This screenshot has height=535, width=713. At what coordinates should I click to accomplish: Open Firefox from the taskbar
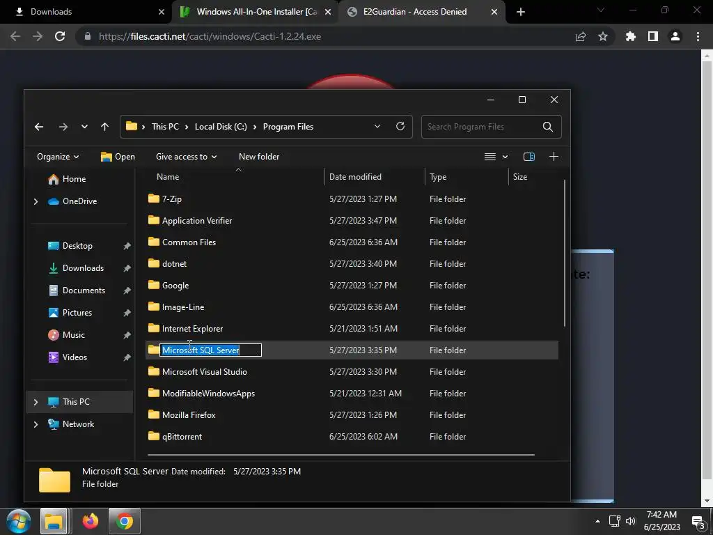pos(90,521)
